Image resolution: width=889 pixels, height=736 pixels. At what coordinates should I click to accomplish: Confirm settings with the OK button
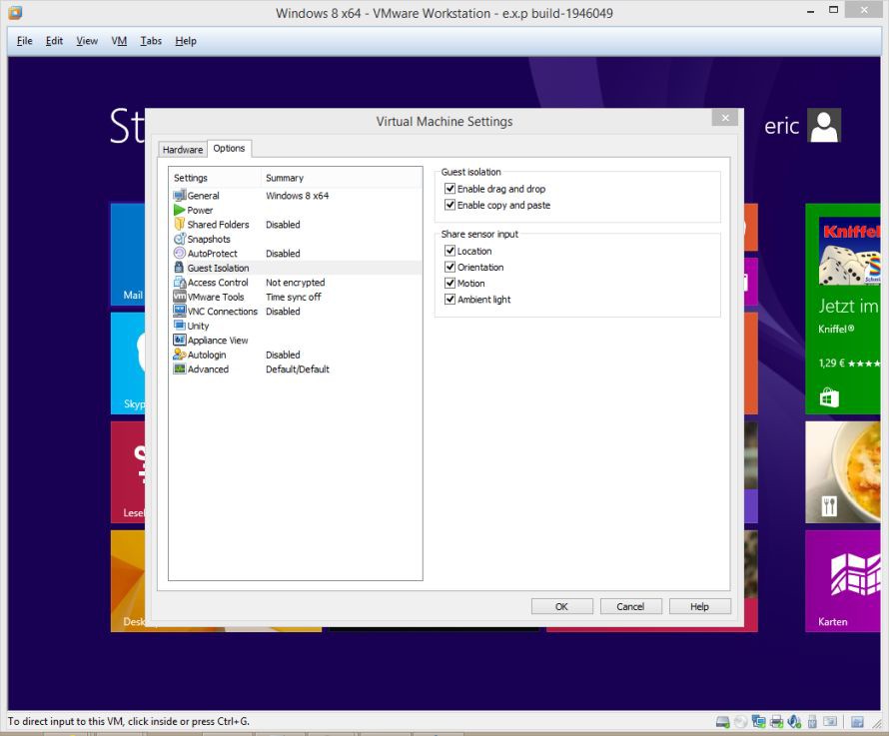(561, 607)
